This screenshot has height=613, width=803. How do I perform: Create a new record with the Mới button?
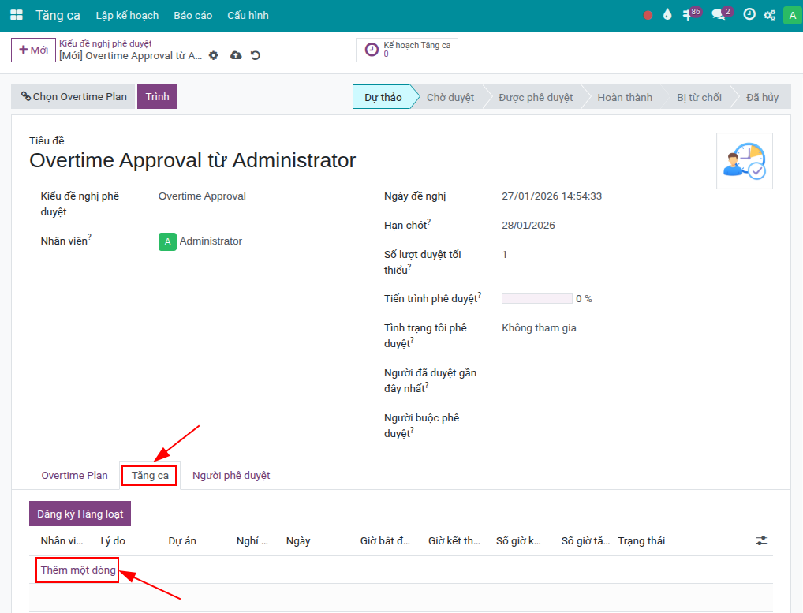click(33, 50)
